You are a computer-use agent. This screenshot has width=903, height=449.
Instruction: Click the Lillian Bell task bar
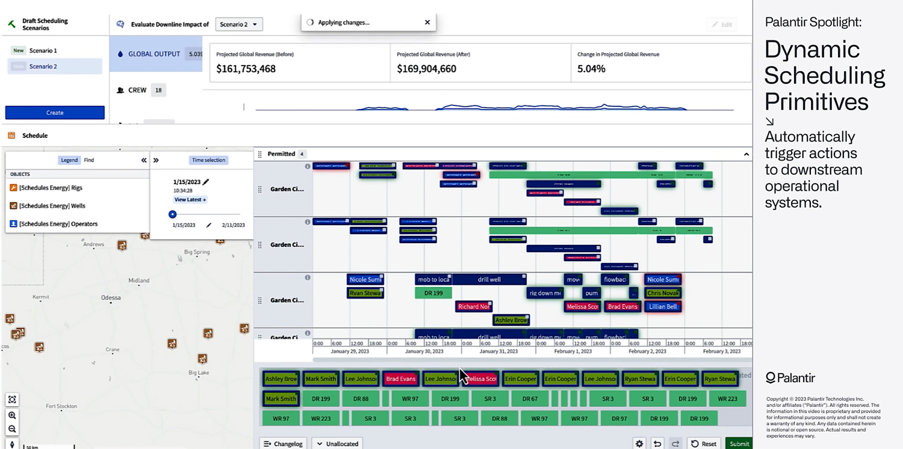click(663, 306)
